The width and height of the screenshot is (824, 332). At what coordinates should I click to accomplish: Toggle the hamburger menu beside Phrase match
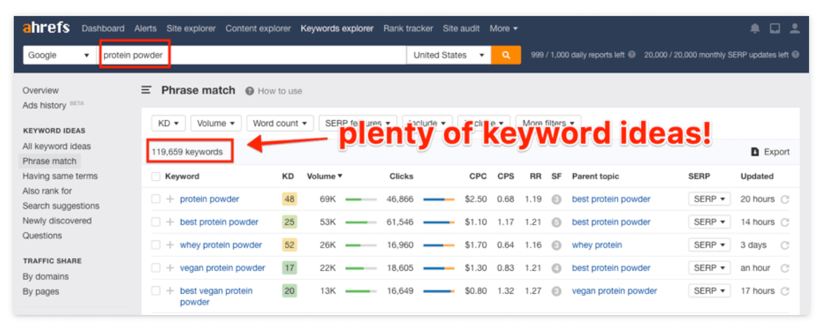146,90
